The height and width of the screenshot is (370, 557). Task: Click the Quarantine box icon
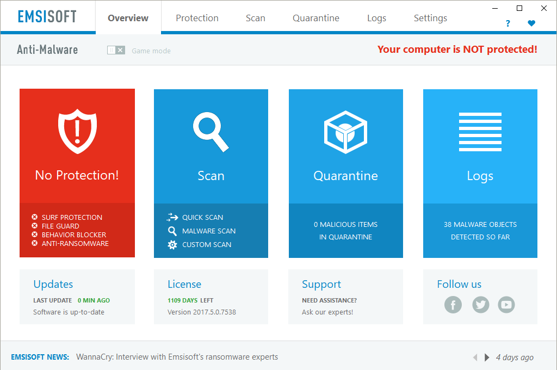pos(345,131)
